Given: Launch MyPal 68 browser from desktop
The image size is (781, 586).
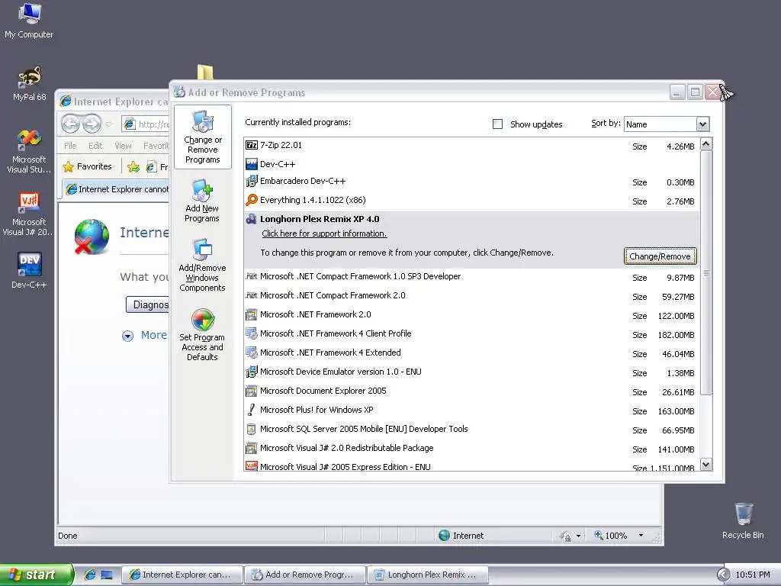Looking at the screenshot, I should pos(29,83).
